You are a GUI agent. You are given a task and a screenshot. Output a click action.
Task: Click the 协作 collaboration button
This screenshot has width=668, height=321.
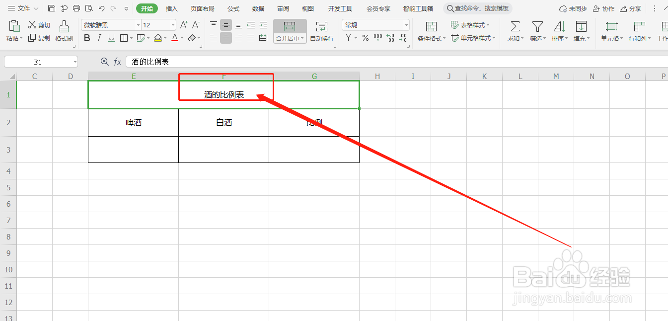(603, 8)
